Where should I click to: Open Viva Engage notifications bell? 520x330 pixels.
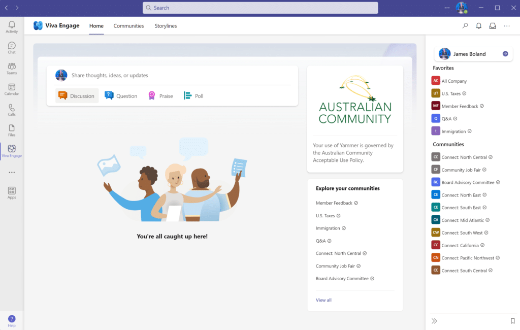click(x=479, y=25)
